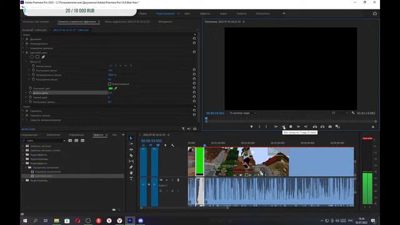Open the green key color swatch
This screenshot has height=225, width=400.
pyautogui.click(x=111, y=88)
